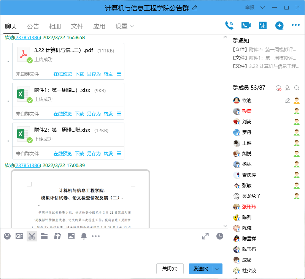Screen dimensions: 305x279
Task: Open the GIF panel
Action: [19, 236]
